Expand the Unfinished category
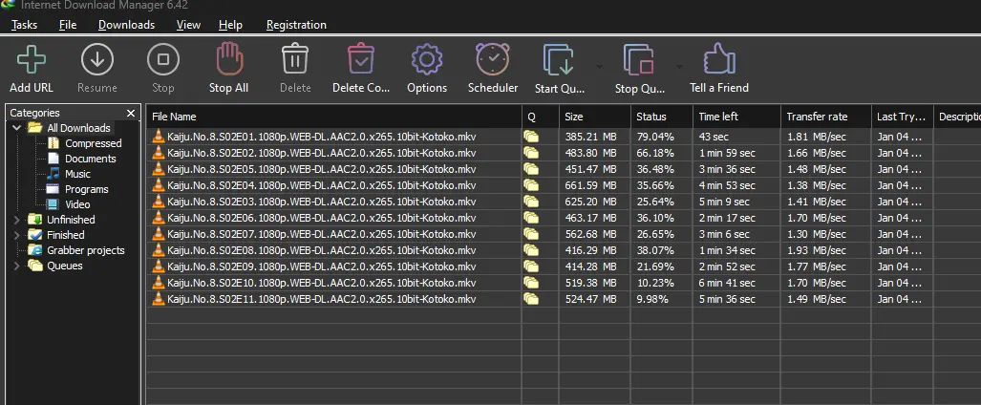The height and width of the screenshot is (405, 981). point(17,220)
